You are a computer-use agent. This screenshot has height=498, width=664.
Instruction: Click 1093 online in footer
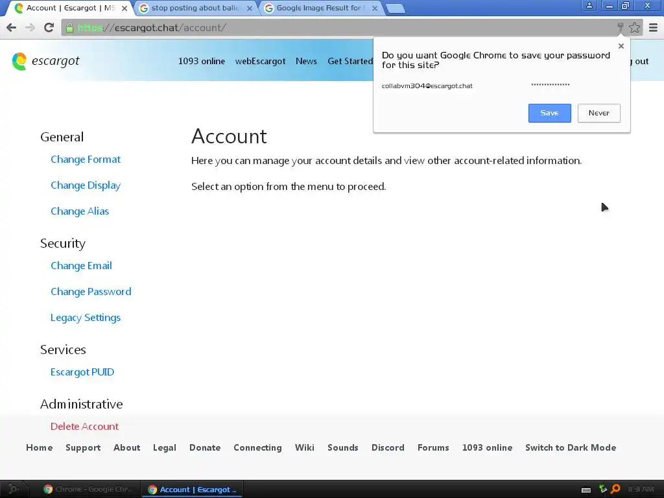point(488,447)
